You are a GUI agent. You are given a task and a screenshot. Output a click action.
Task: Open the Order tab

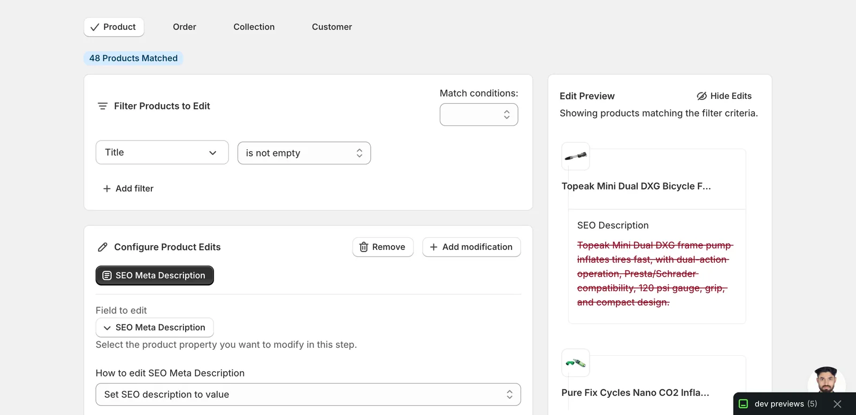point(185,27)
